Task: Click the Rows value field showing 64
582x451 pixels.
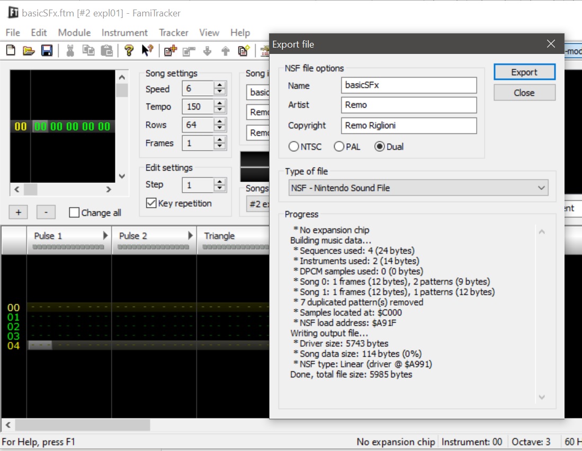Action: pyautogui.click(x=198, y=125)
